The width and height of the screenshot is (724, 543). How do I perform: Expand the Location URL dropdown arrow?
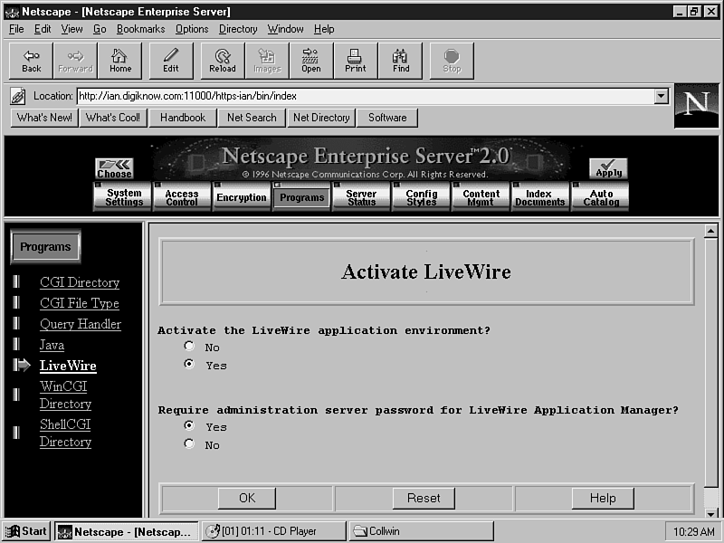(661, 96)
